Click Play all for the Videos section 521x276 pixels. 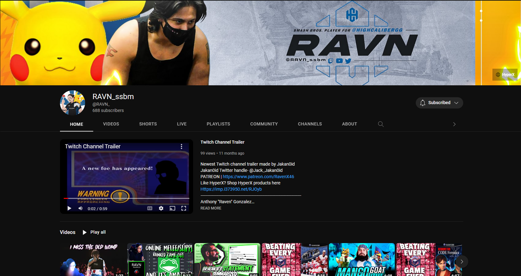click(94, 232)
